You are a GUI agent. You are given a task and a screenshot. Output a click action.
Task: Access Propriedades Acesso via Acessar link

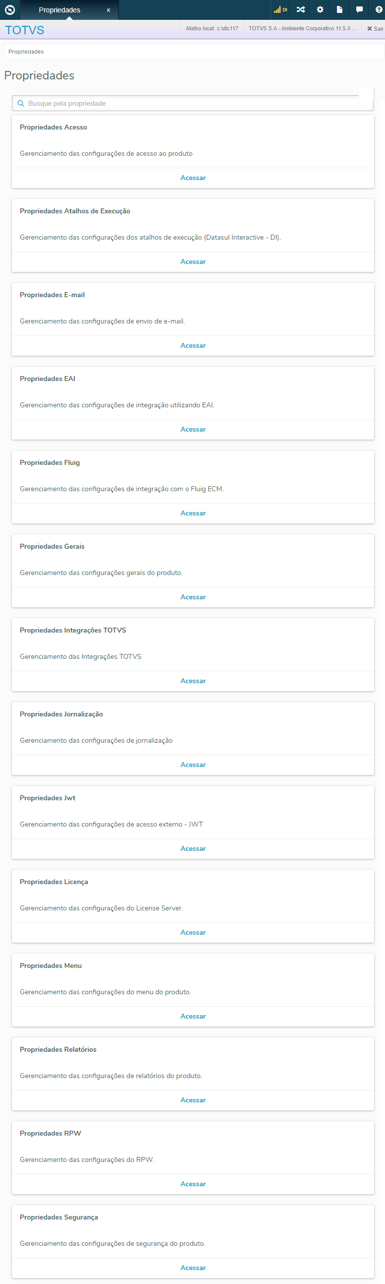point(193,178)
